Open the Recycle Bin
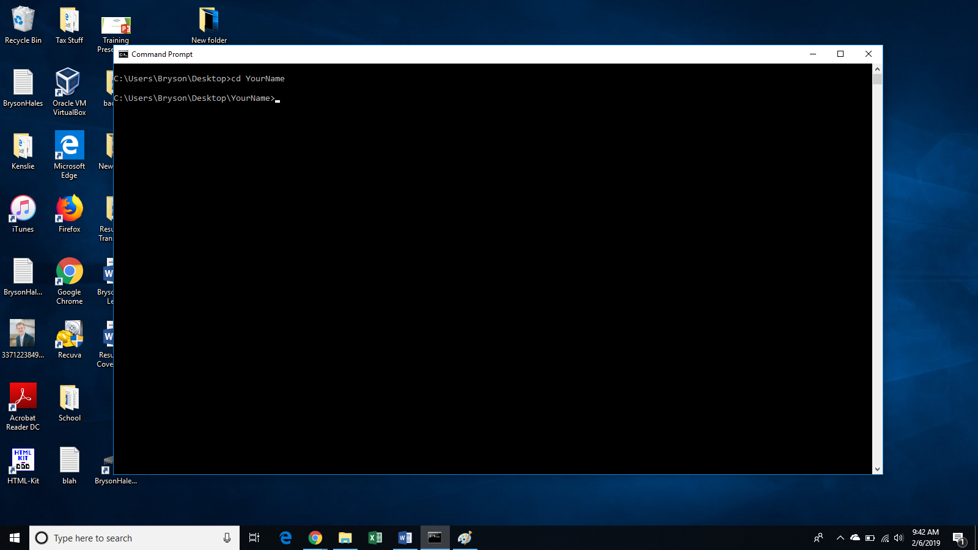 coord(23,18)
